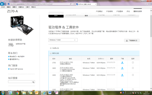Collapse the BIOS (10) section

(x=51, y=53)
